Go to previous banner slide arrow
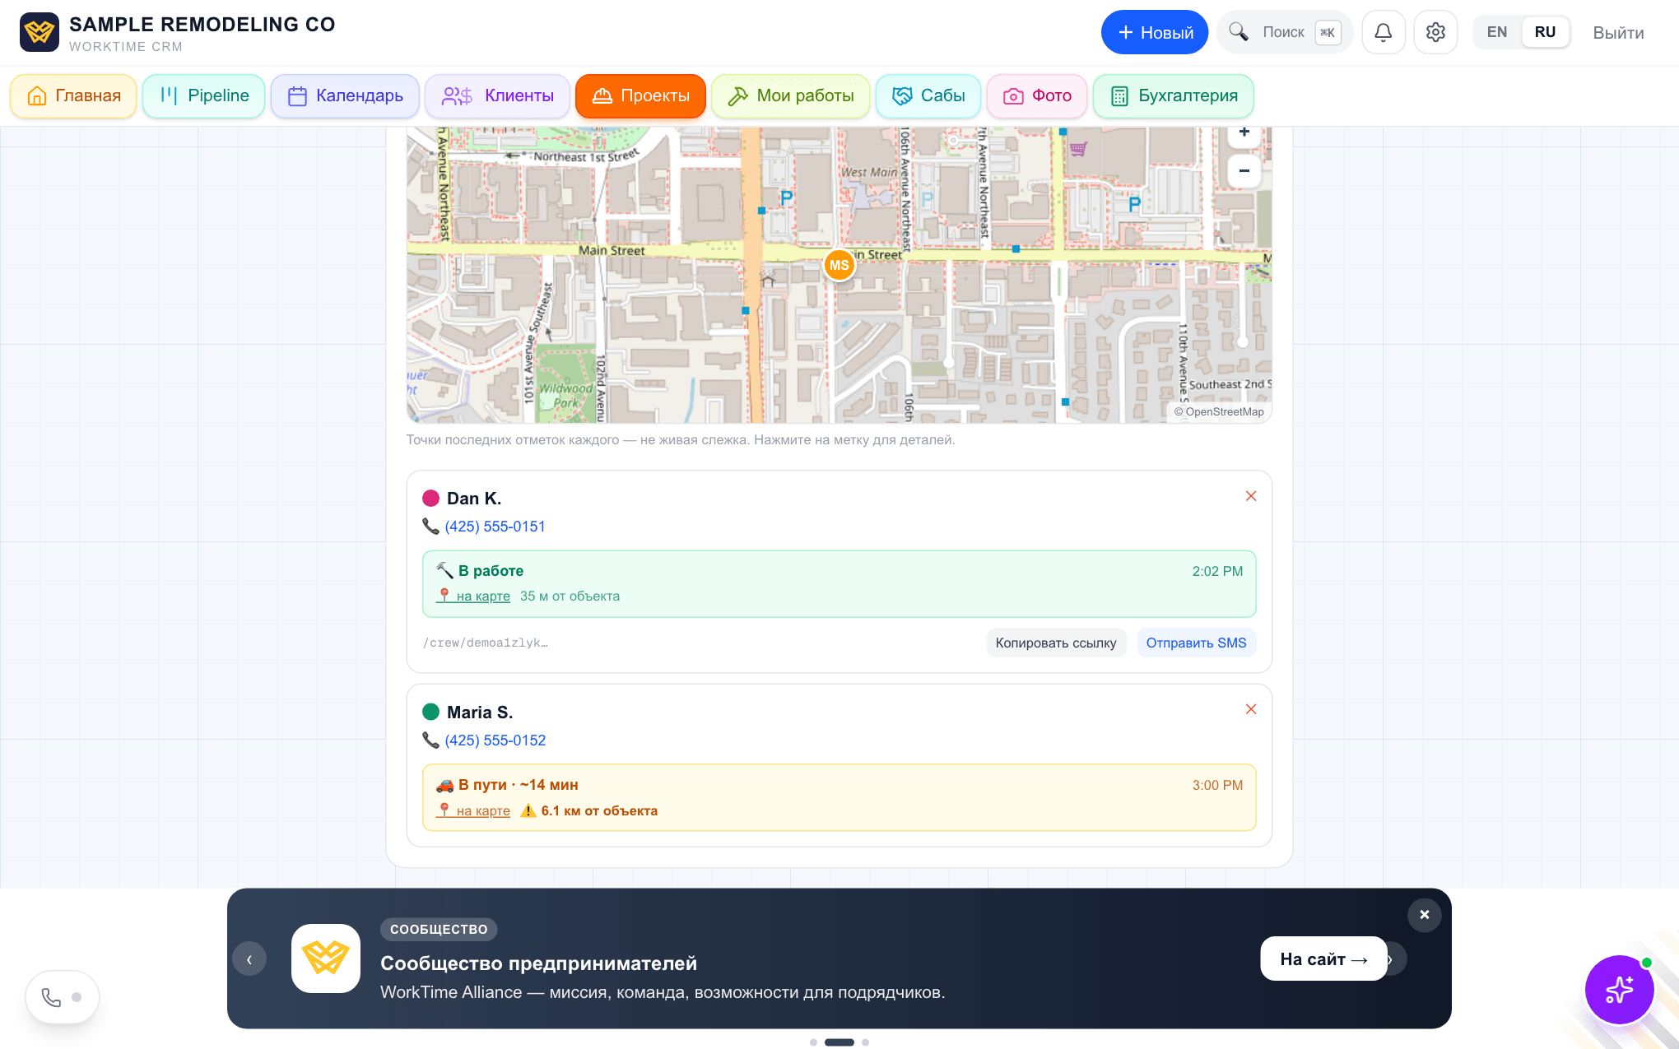Screen dimensions: 1679x1049 (249, 958)
